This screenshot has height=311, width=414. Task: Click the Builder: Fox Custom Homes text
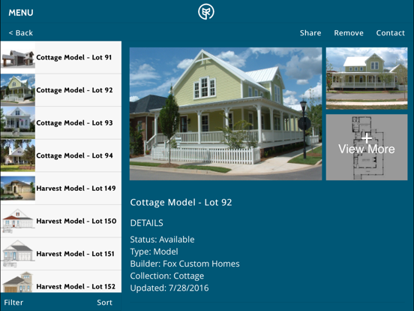point(184,264)
